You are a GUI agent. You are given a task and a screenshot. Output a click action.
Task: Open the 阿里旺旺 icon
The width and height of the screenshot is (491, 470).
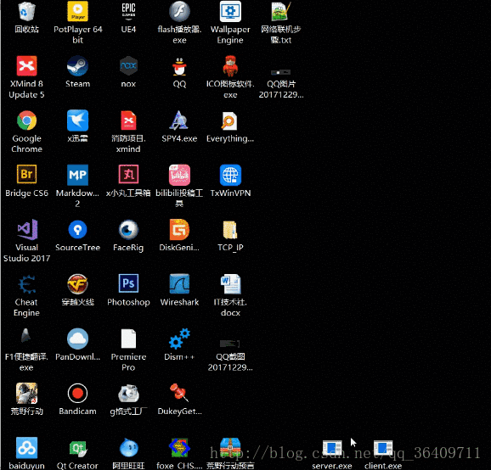[128, 447]
